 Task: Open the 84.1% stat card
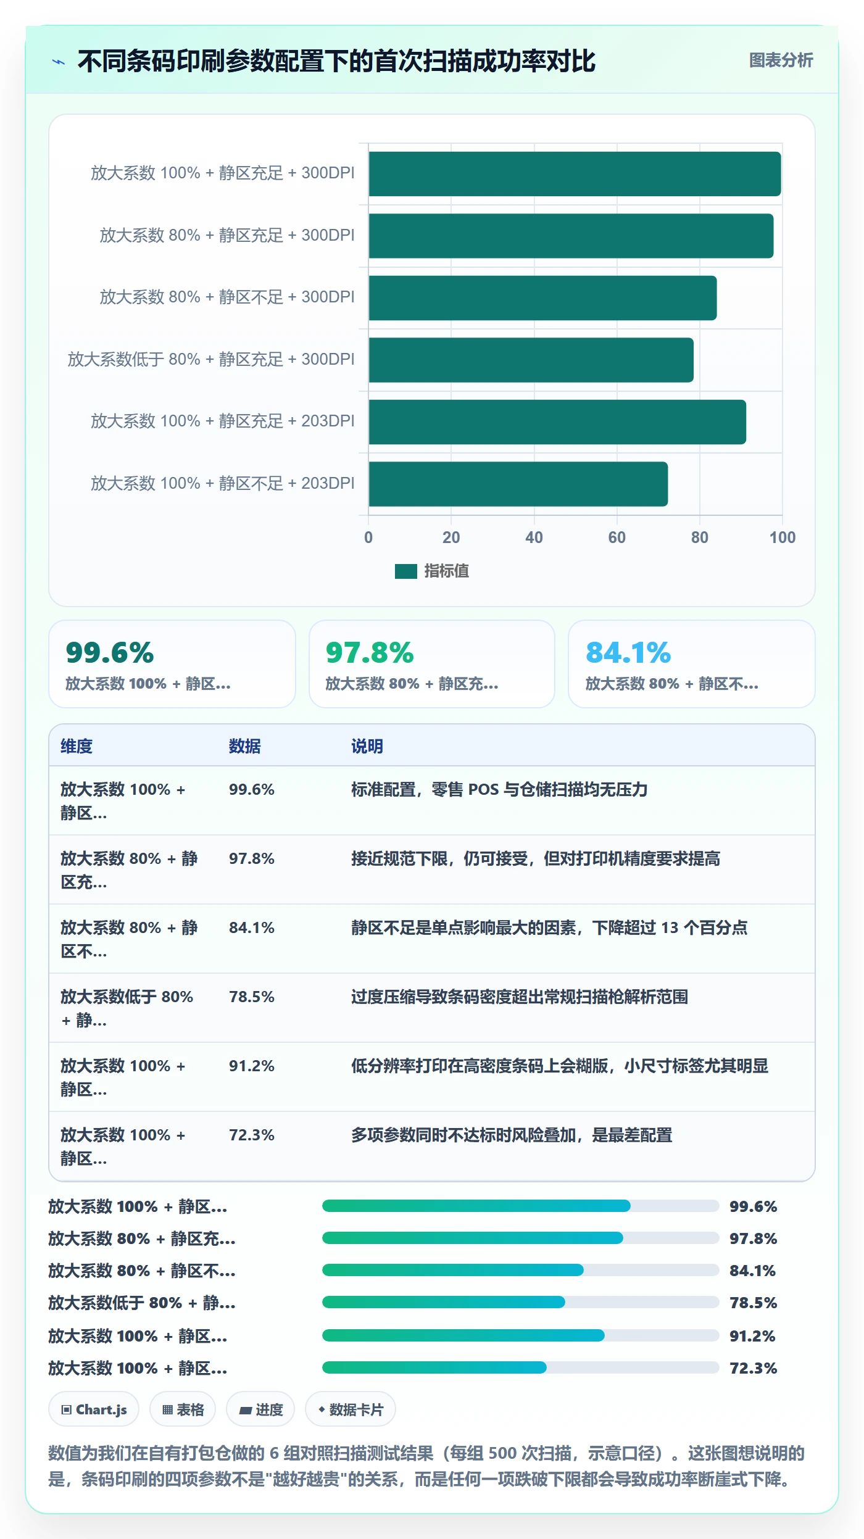tap(692, 664)
